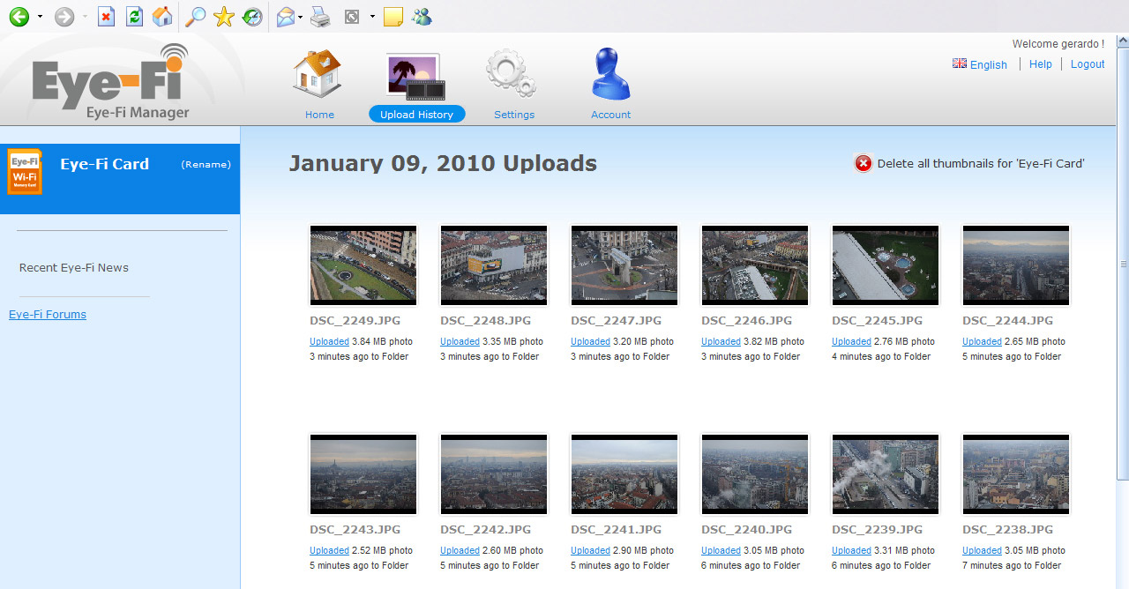
Task: Click Uploaded link under DSC_2238.JPG
Action: [x=982, y=550]
